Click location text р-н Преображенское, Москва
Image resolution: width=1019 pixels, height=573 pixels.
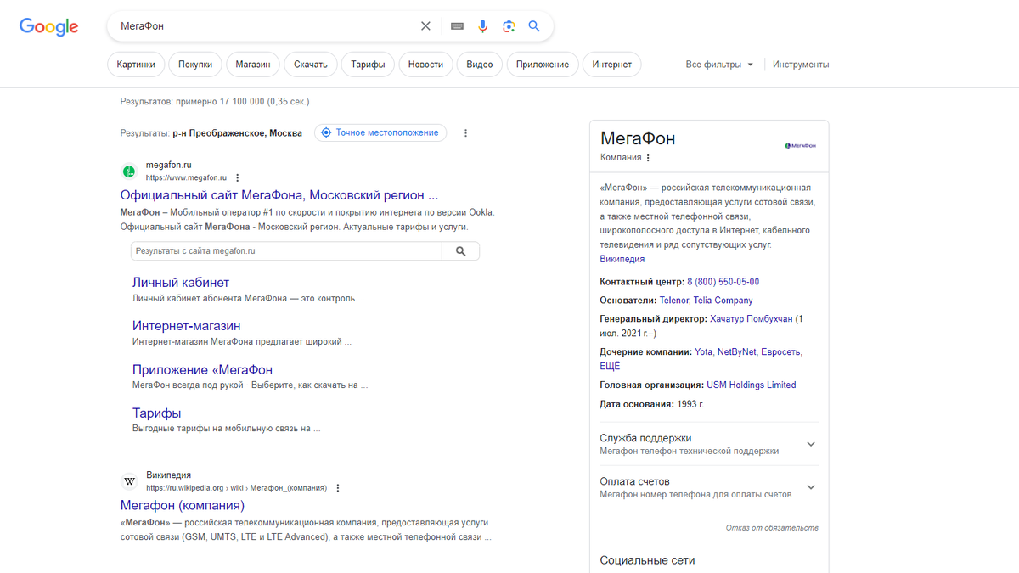pyautogui.click(x=237, y=133)
